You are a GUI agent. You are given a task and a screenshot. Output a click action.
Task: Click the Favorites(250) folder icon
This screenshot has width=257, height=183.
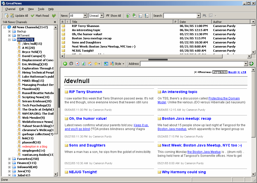pos(14,159)
